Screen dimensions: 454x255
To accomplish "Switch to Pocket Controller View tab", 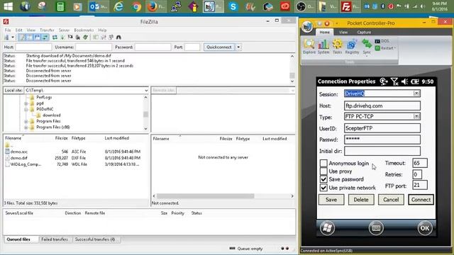I will point(343,32).
